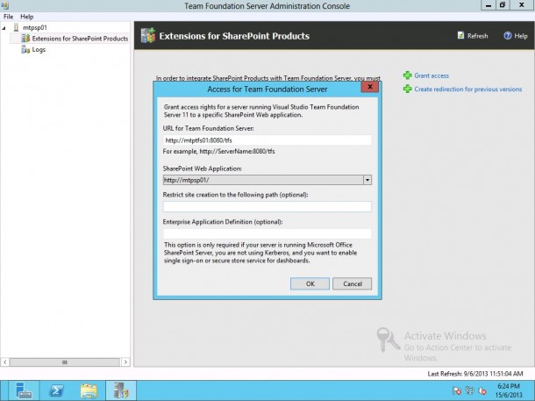Click the green plus icon beside Grant access
535x401 pixels.
click(x=408, y=75)
